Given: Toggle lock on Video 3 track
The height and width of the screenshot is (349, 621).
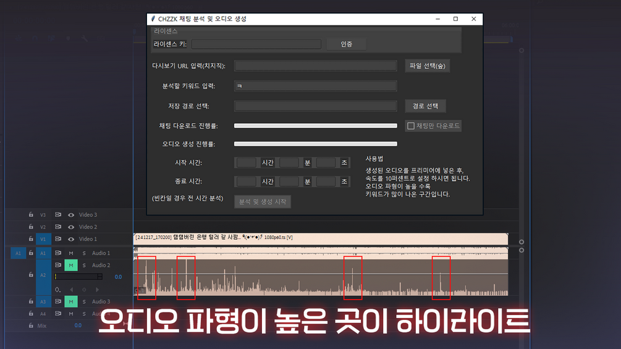Looking at the screenshot, I should click(x=31, y=214).
